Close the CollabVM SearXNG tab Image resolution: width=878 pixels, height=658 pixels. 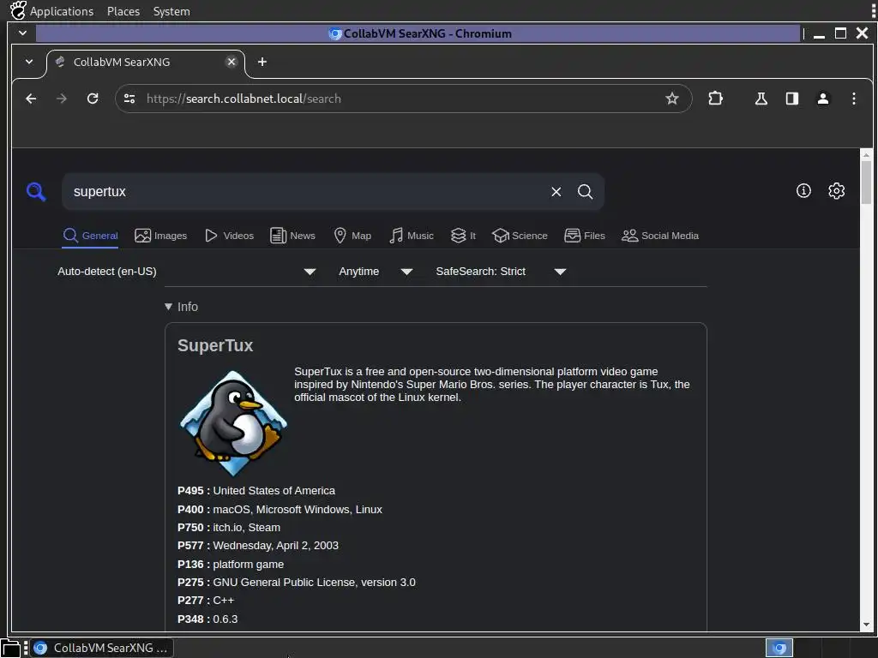point(232,62)
